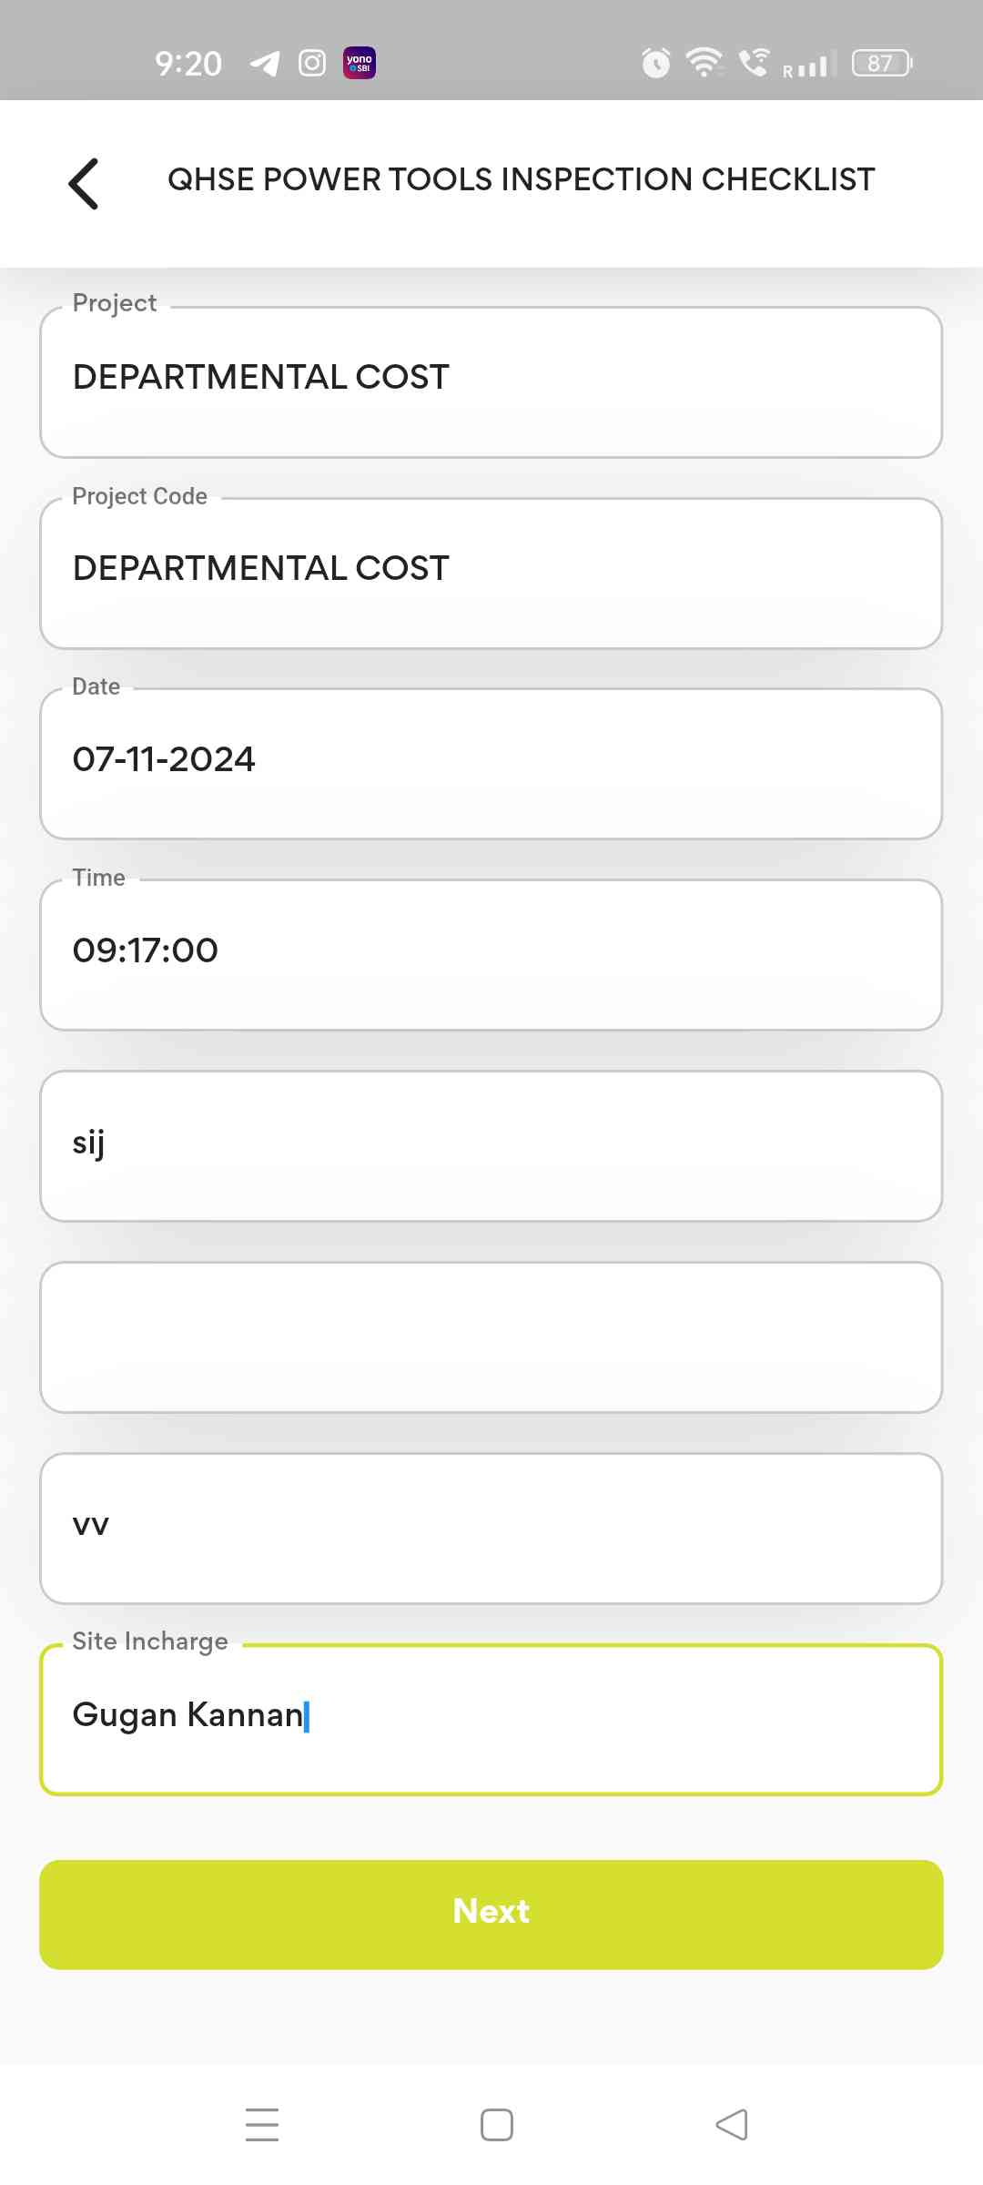
Task: Tap the empty unlabeled text field
Action: (491, 1337)
